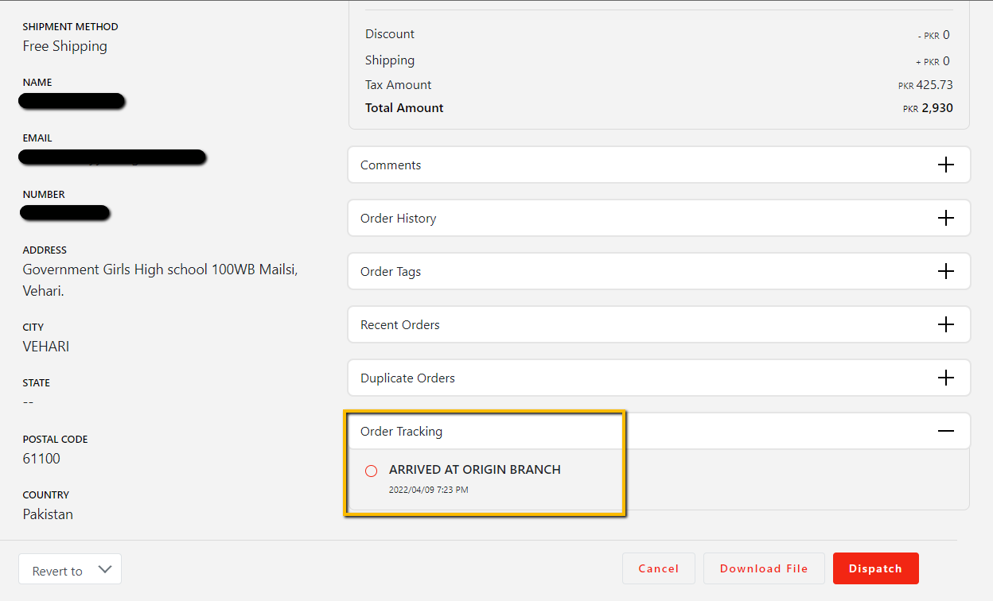993x601 pixels.
Task: Click the Download File button
Action: (x=763, y=569)
